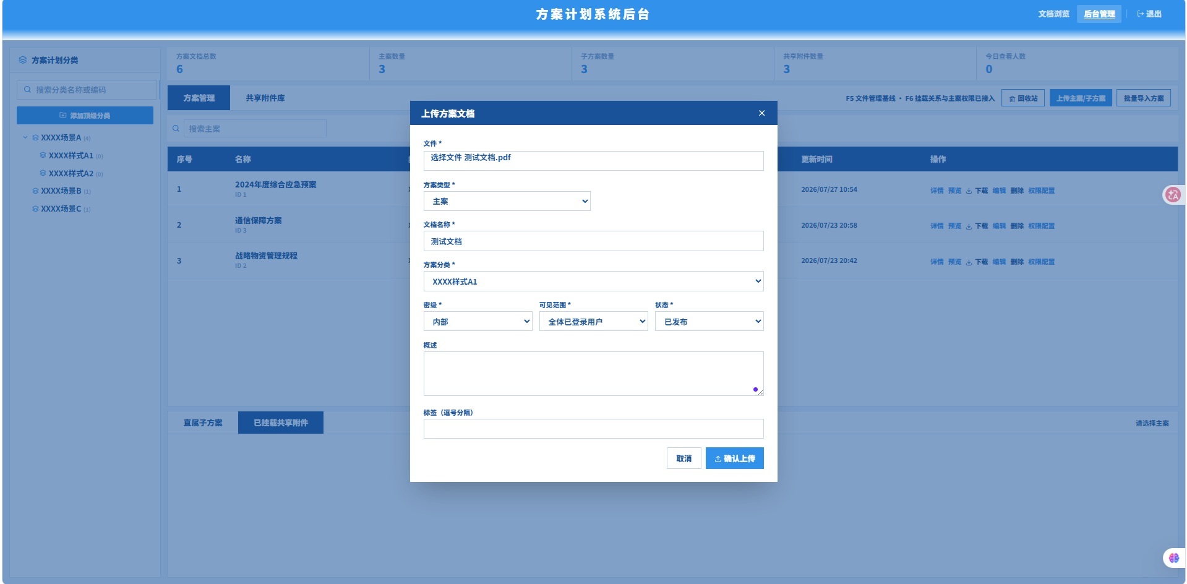Open the 方案类型 dropdown showing 主案

click(507, 201)
